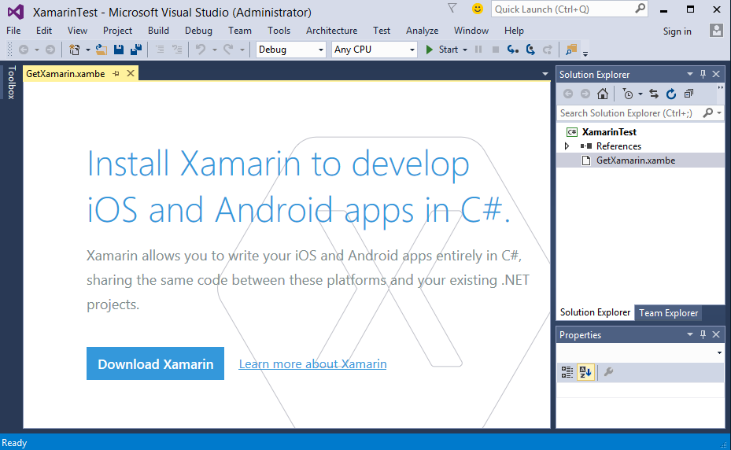
Task: Click the Pause debugging icon
Action: (478, 50)
